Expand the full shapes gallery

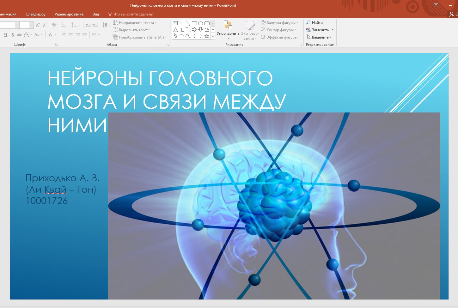click(213, 36)
